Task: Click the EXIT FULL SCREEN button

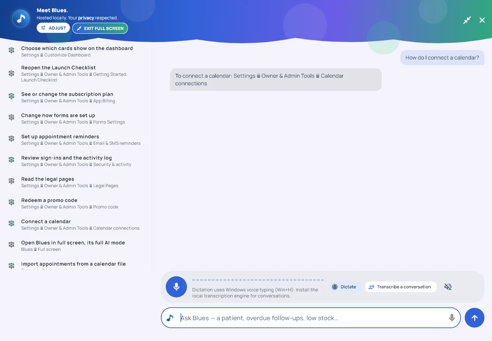Action: click(x=100, y=28)
